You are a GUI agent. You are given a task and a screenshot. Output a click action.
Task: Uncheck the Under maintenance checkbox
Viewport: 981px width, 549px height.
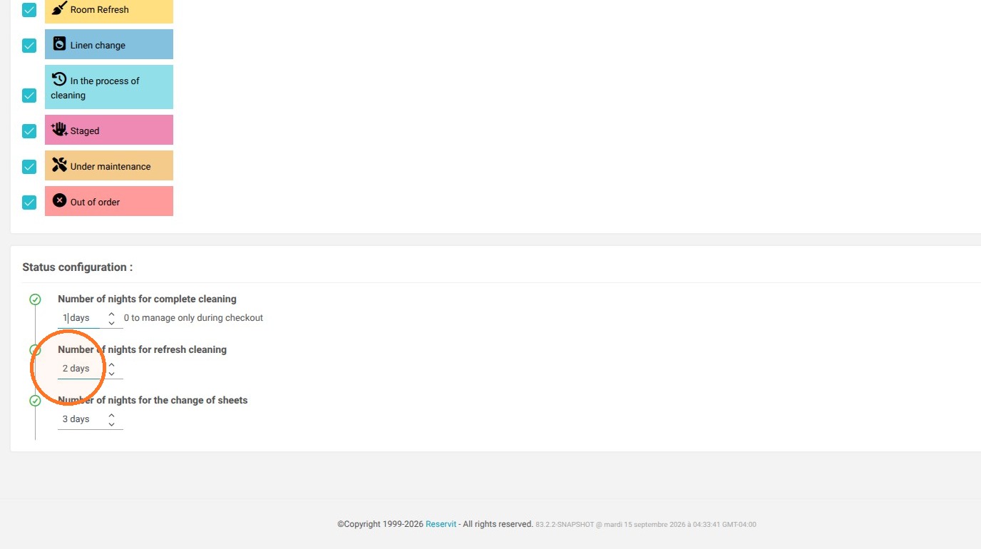29,167
